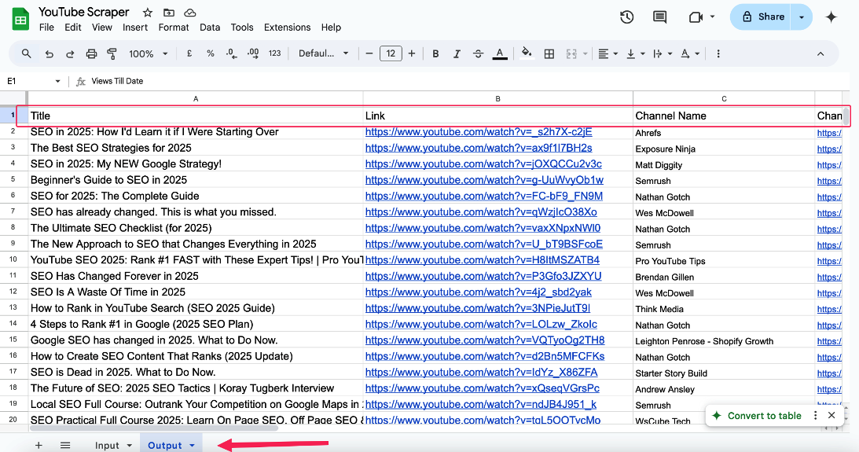Check the cloud save status icon
The image size is (859, 452).
point(189,13)
